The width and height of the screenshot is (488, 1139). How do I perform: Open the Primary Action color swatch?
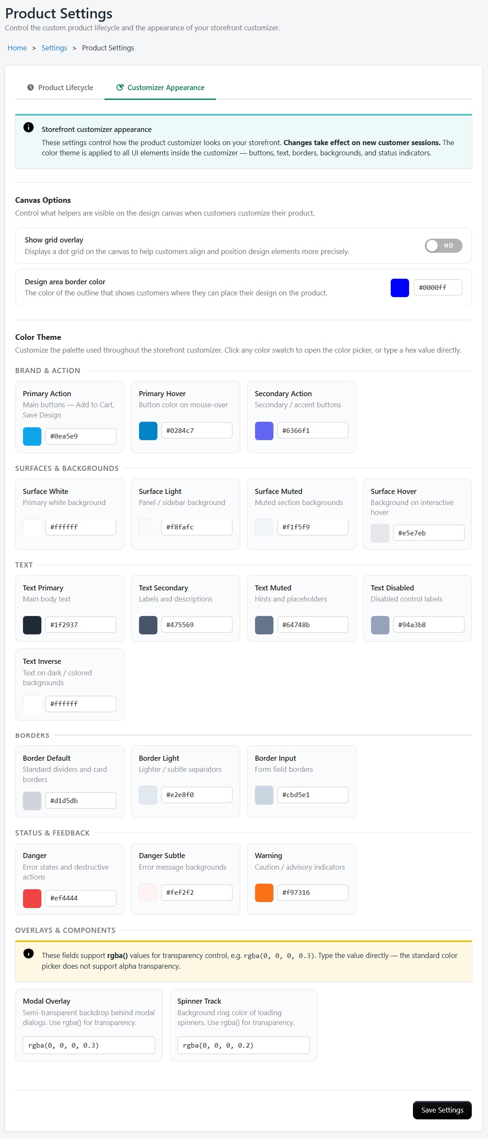click(x=32, y=436)
